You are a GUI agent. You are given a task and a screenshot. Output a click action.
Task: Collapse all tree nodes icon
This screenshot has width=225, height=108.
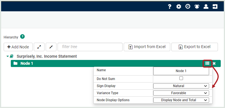pos(51,47)
